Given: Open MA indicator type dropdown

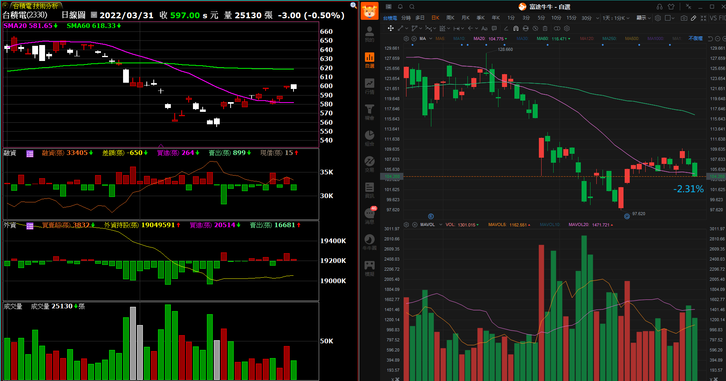Looking at the screenshot, I should pos(431,38).
